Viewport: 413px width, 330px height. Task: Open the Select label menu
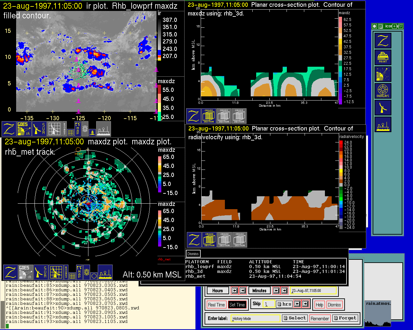(295, 318)
